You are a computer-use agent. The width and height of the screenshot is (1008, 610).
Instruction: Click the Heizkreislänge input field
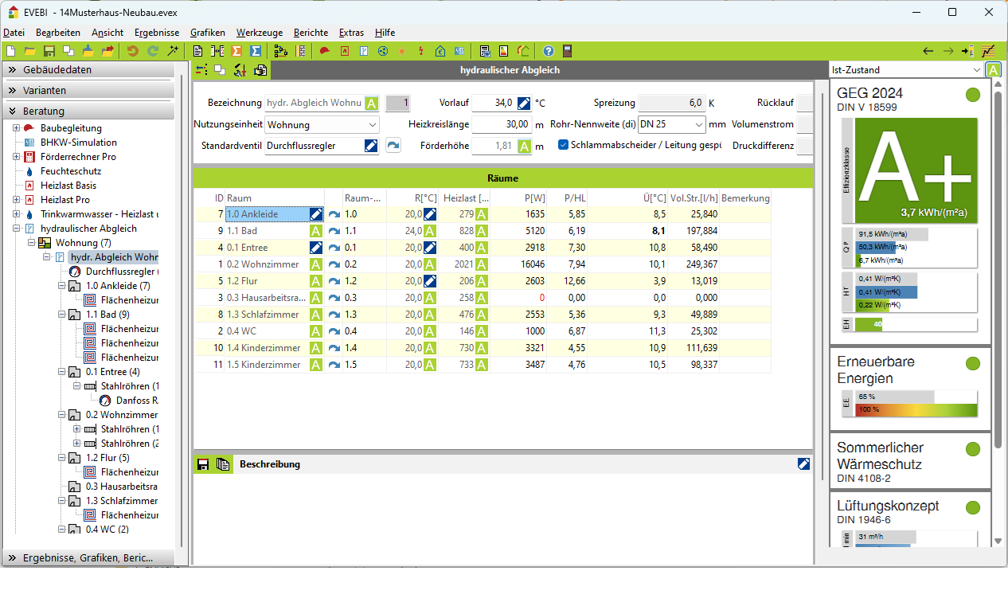click(502, 124)
